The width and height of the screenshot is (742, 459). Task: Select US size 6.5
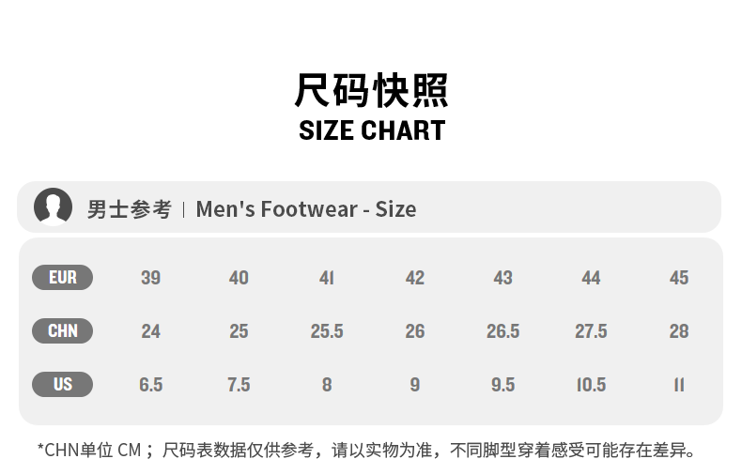tap(150, 385)
